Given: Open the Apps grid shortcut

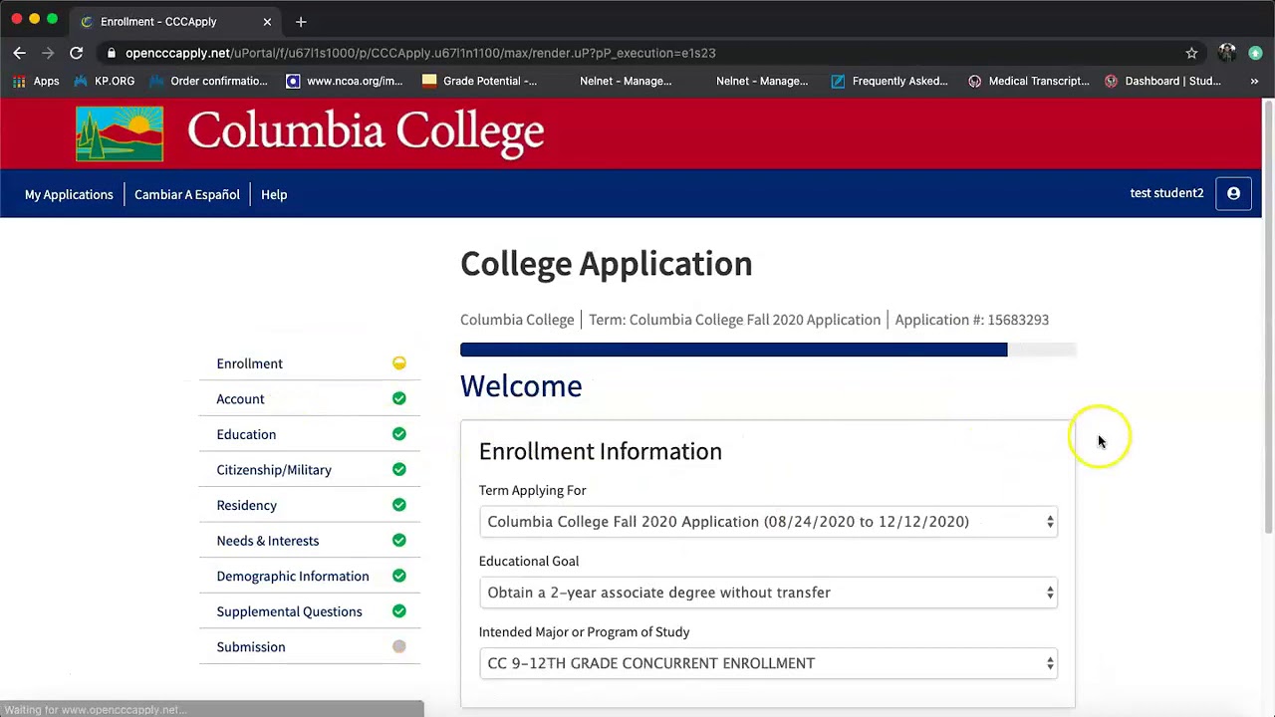Looking at the screenshot, I should pos(35,81).
